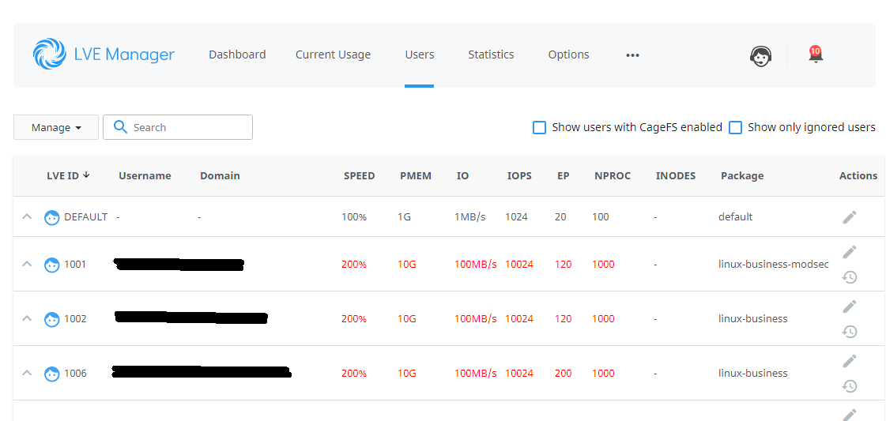Click linux-business package in row 1002
This screenshot has height=421, width=886.
click(x=752, y=319)
